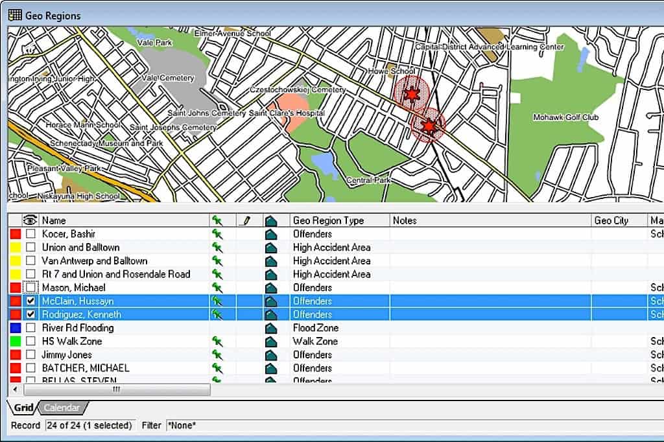Sort by the Geo Region Type column header
This screenshot has height=442, width=664.
tap(328, 220)
